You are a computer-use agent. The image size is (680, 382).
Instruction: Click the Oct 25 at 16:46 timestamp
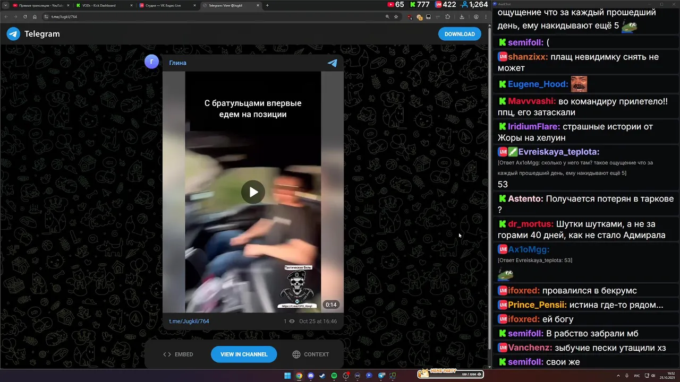coord(318,321)
